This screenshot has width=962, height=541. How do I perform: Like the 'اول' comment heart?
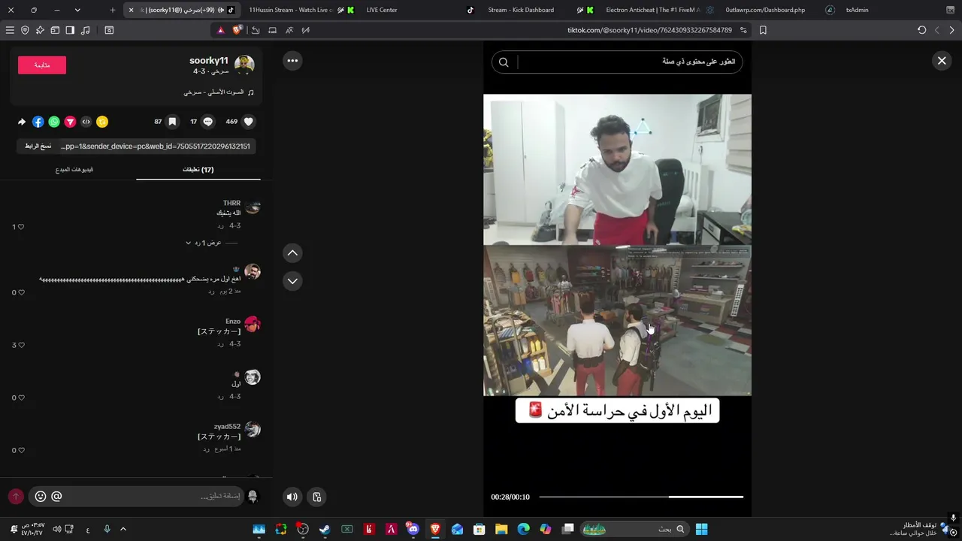[21, 398]
